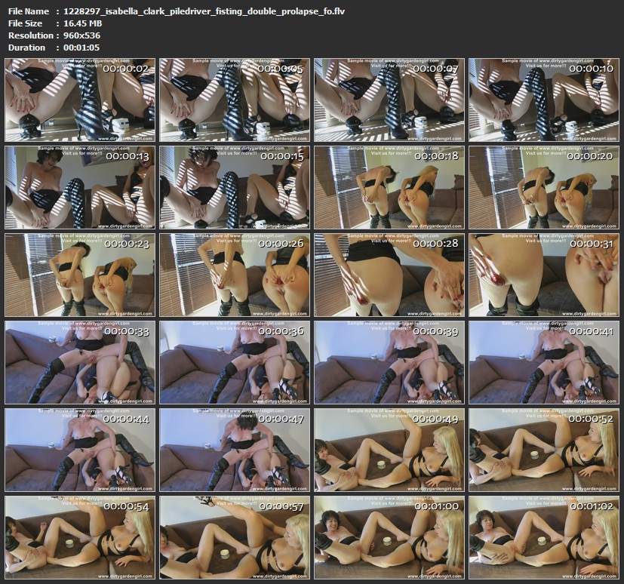Select the frame marked 00:00:52
This screenshot has width=624, height=584.
543,450
